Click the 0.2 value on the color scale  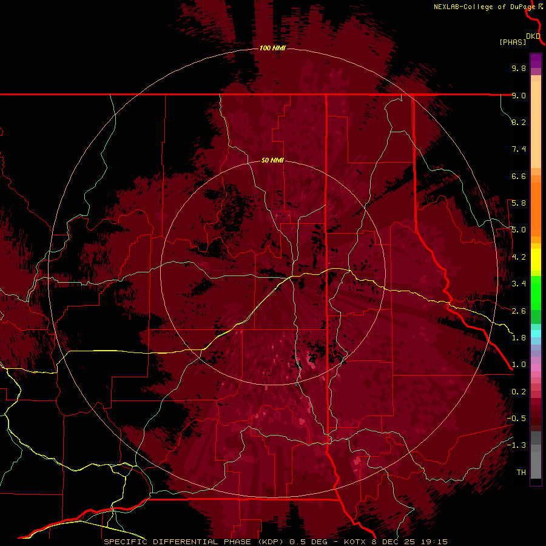[x=519, y=392]
